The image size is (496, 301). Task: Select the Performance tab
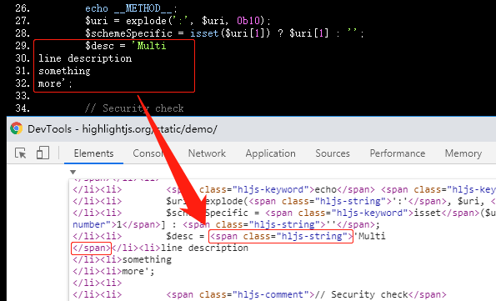(398, 153)
